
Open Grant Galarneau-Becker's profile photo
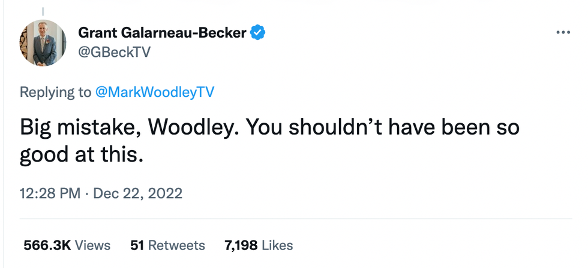(43, 42)
